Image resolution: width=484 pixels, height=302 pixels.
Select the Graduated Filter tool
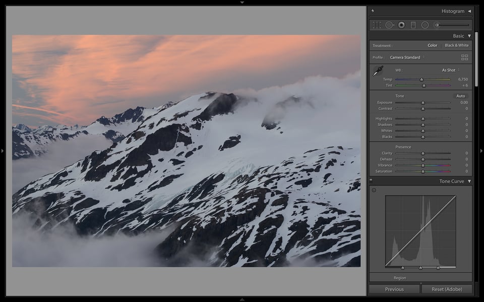coord(413,25)
